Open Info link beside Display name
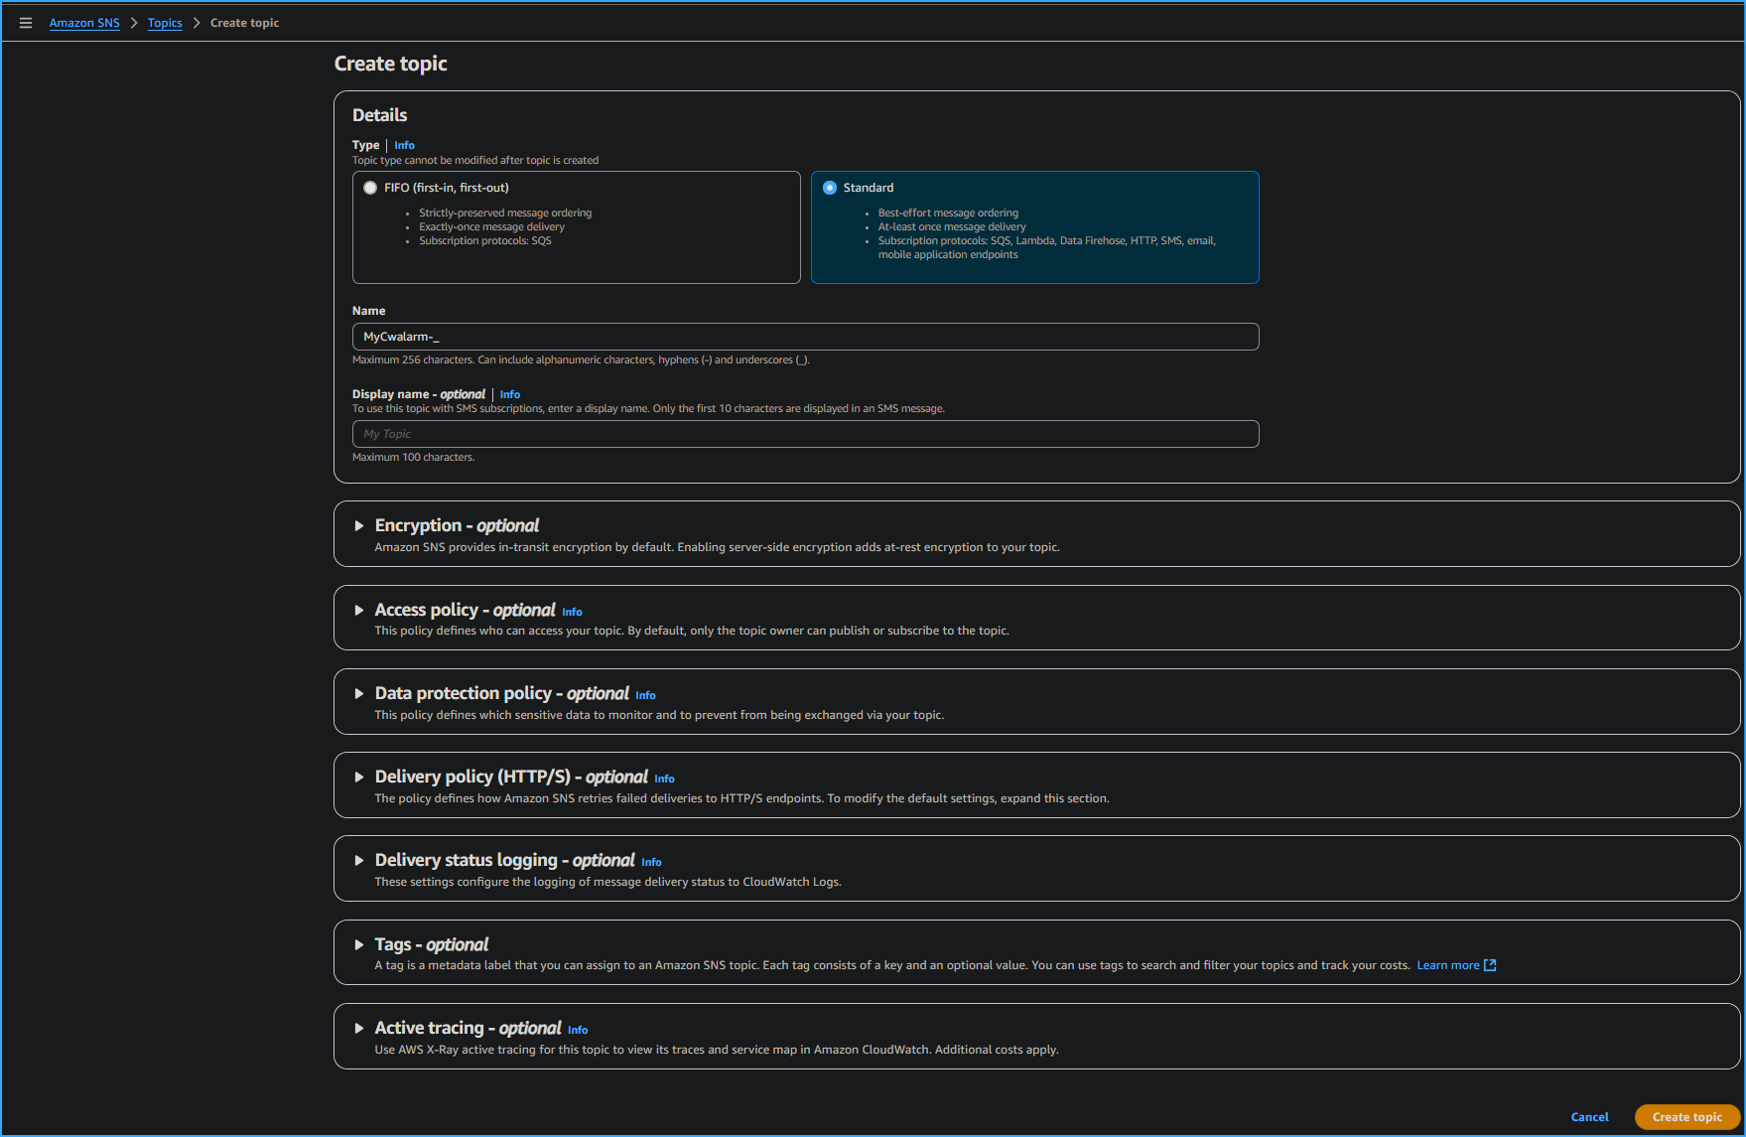 [x=510, y=394]
